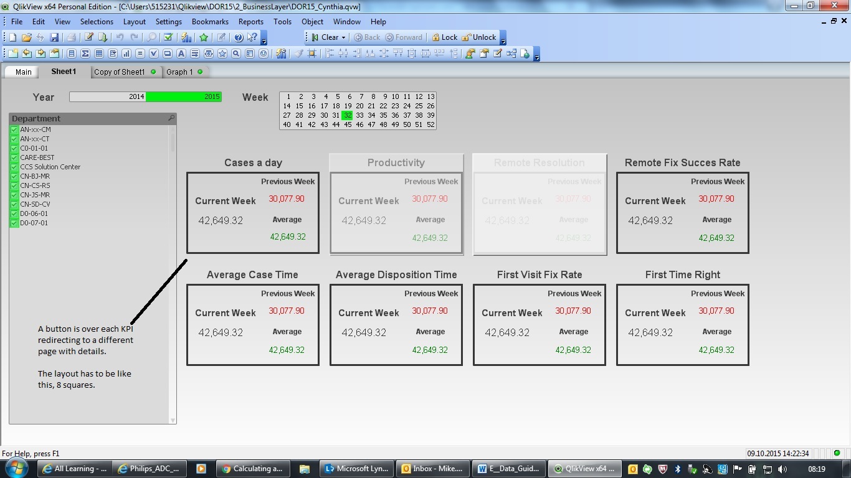The height and width of the screenshot is (478, 851).
Task: Open the Department list box search
Action: point(171,118)
